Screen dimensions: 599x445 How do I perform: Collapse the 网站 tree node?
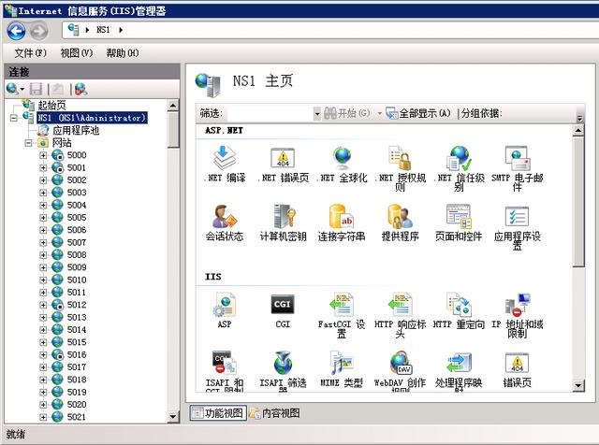pyautogui.click(x=28, y=143)
